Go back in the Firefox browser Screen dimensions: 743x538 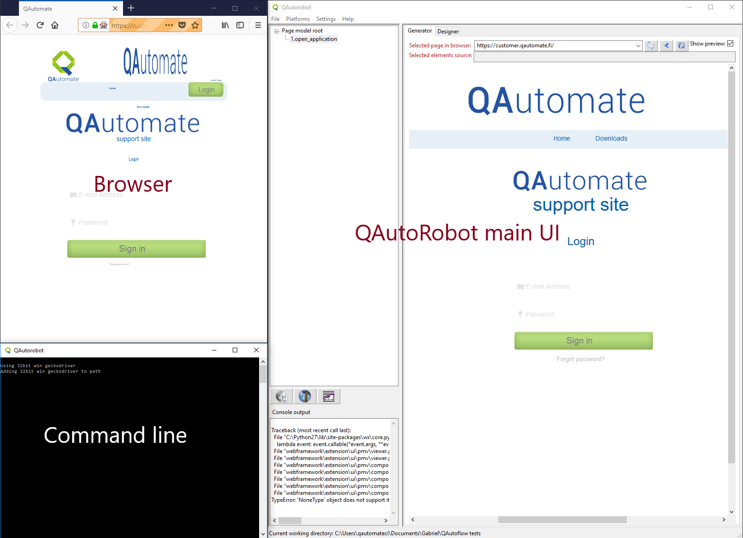click(x=10, y=25)
